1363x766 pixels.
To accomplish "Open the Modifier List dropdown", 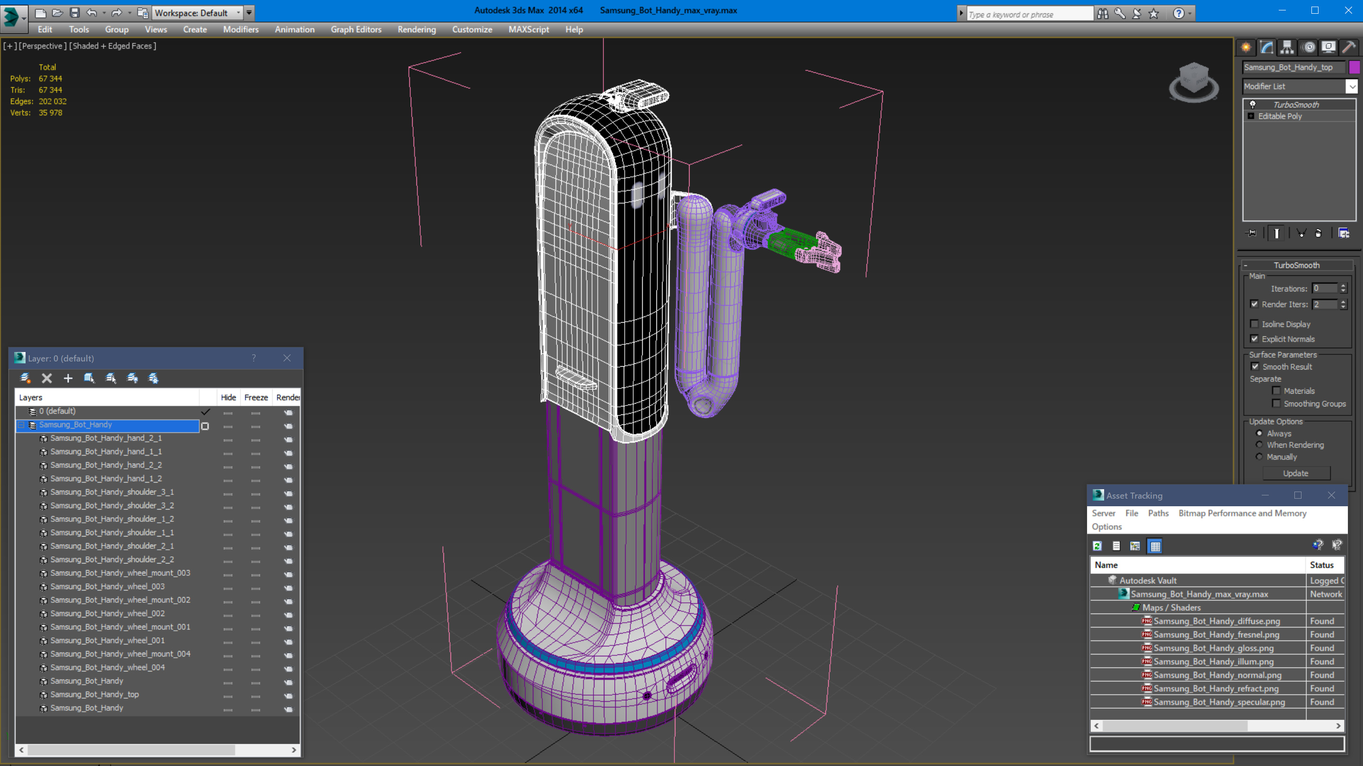I will click(x=1352, y=86).
